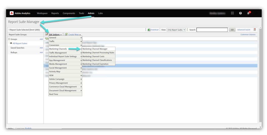
Task: Expand the Traffic Management submenu
Action: click(65, 53)
